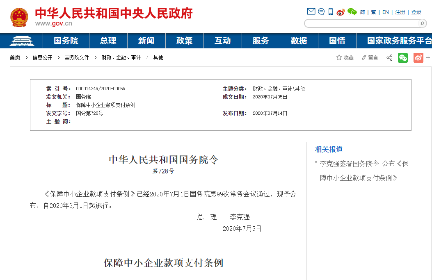The image size is (432, 280).
Task: Open the 新闻 menu tab
Action: click(146, 41)
